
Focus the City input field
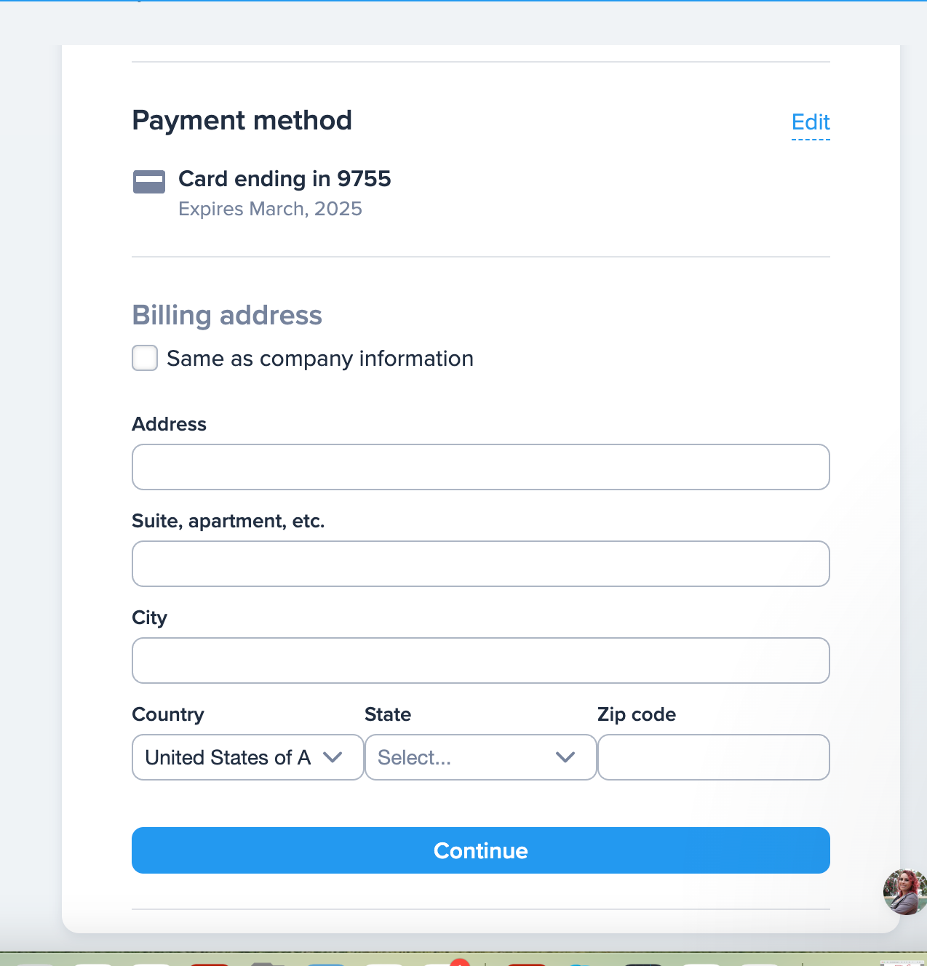tap(481, 660)
